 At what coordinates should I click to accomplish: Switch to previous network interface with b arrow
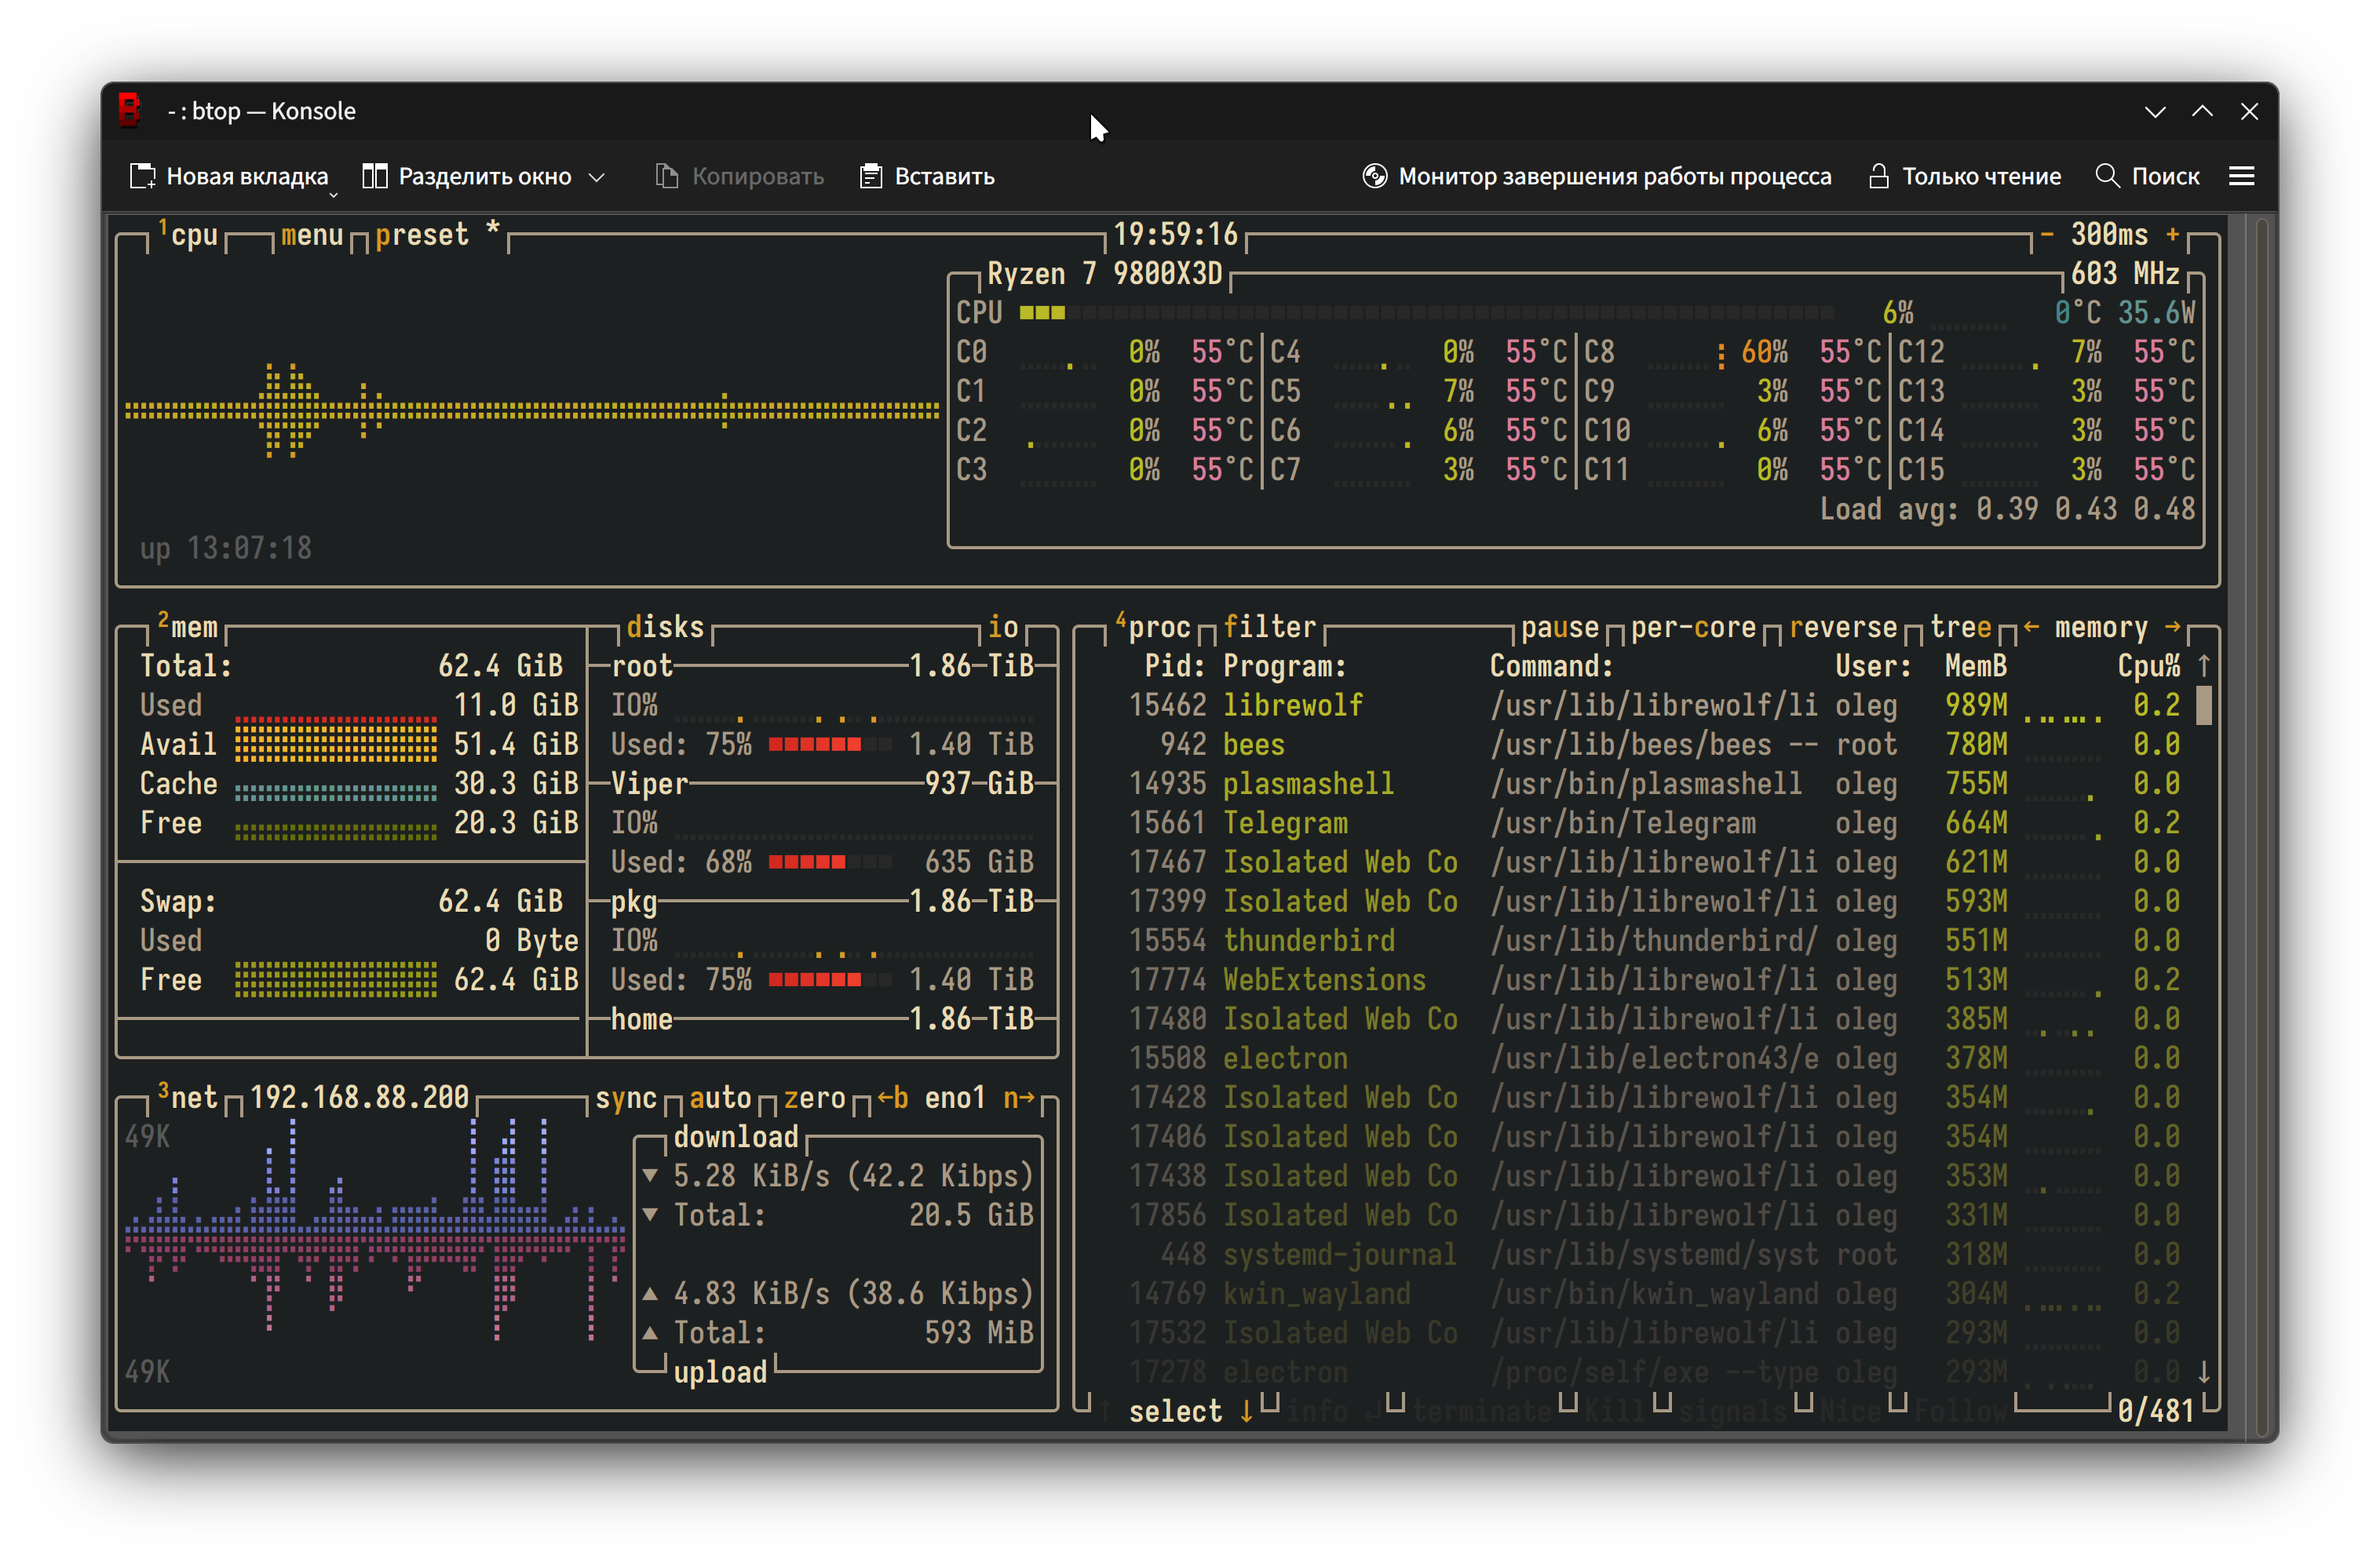[893, 1098]
